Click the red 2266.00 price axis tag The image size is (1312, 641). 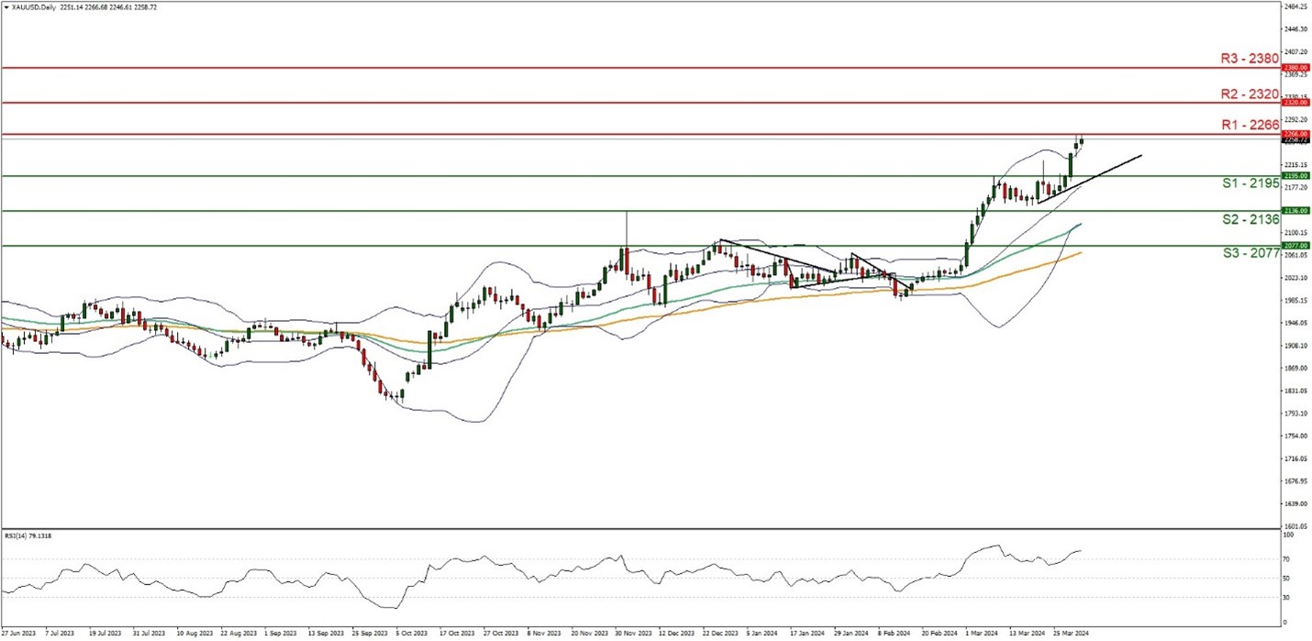coord(1295,134)
